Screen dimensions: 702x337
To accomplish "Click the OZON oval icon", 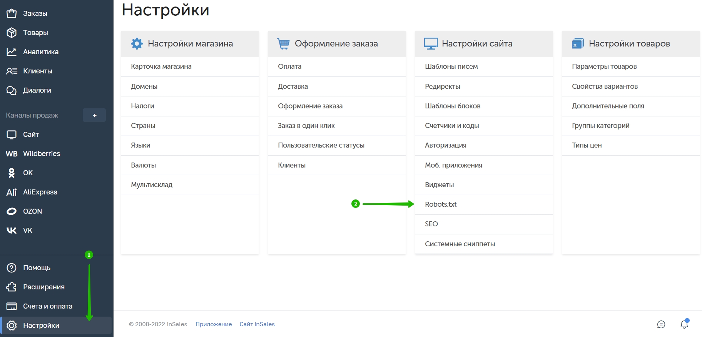I will (12, 211).
